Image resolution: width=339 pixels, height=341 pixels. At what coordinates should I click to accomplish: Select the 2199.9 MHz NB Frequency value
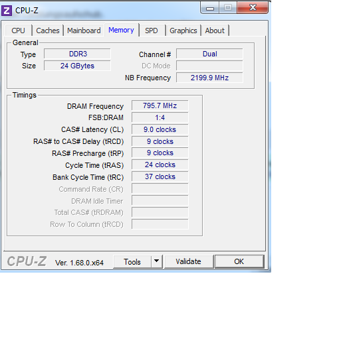[209, 78]
